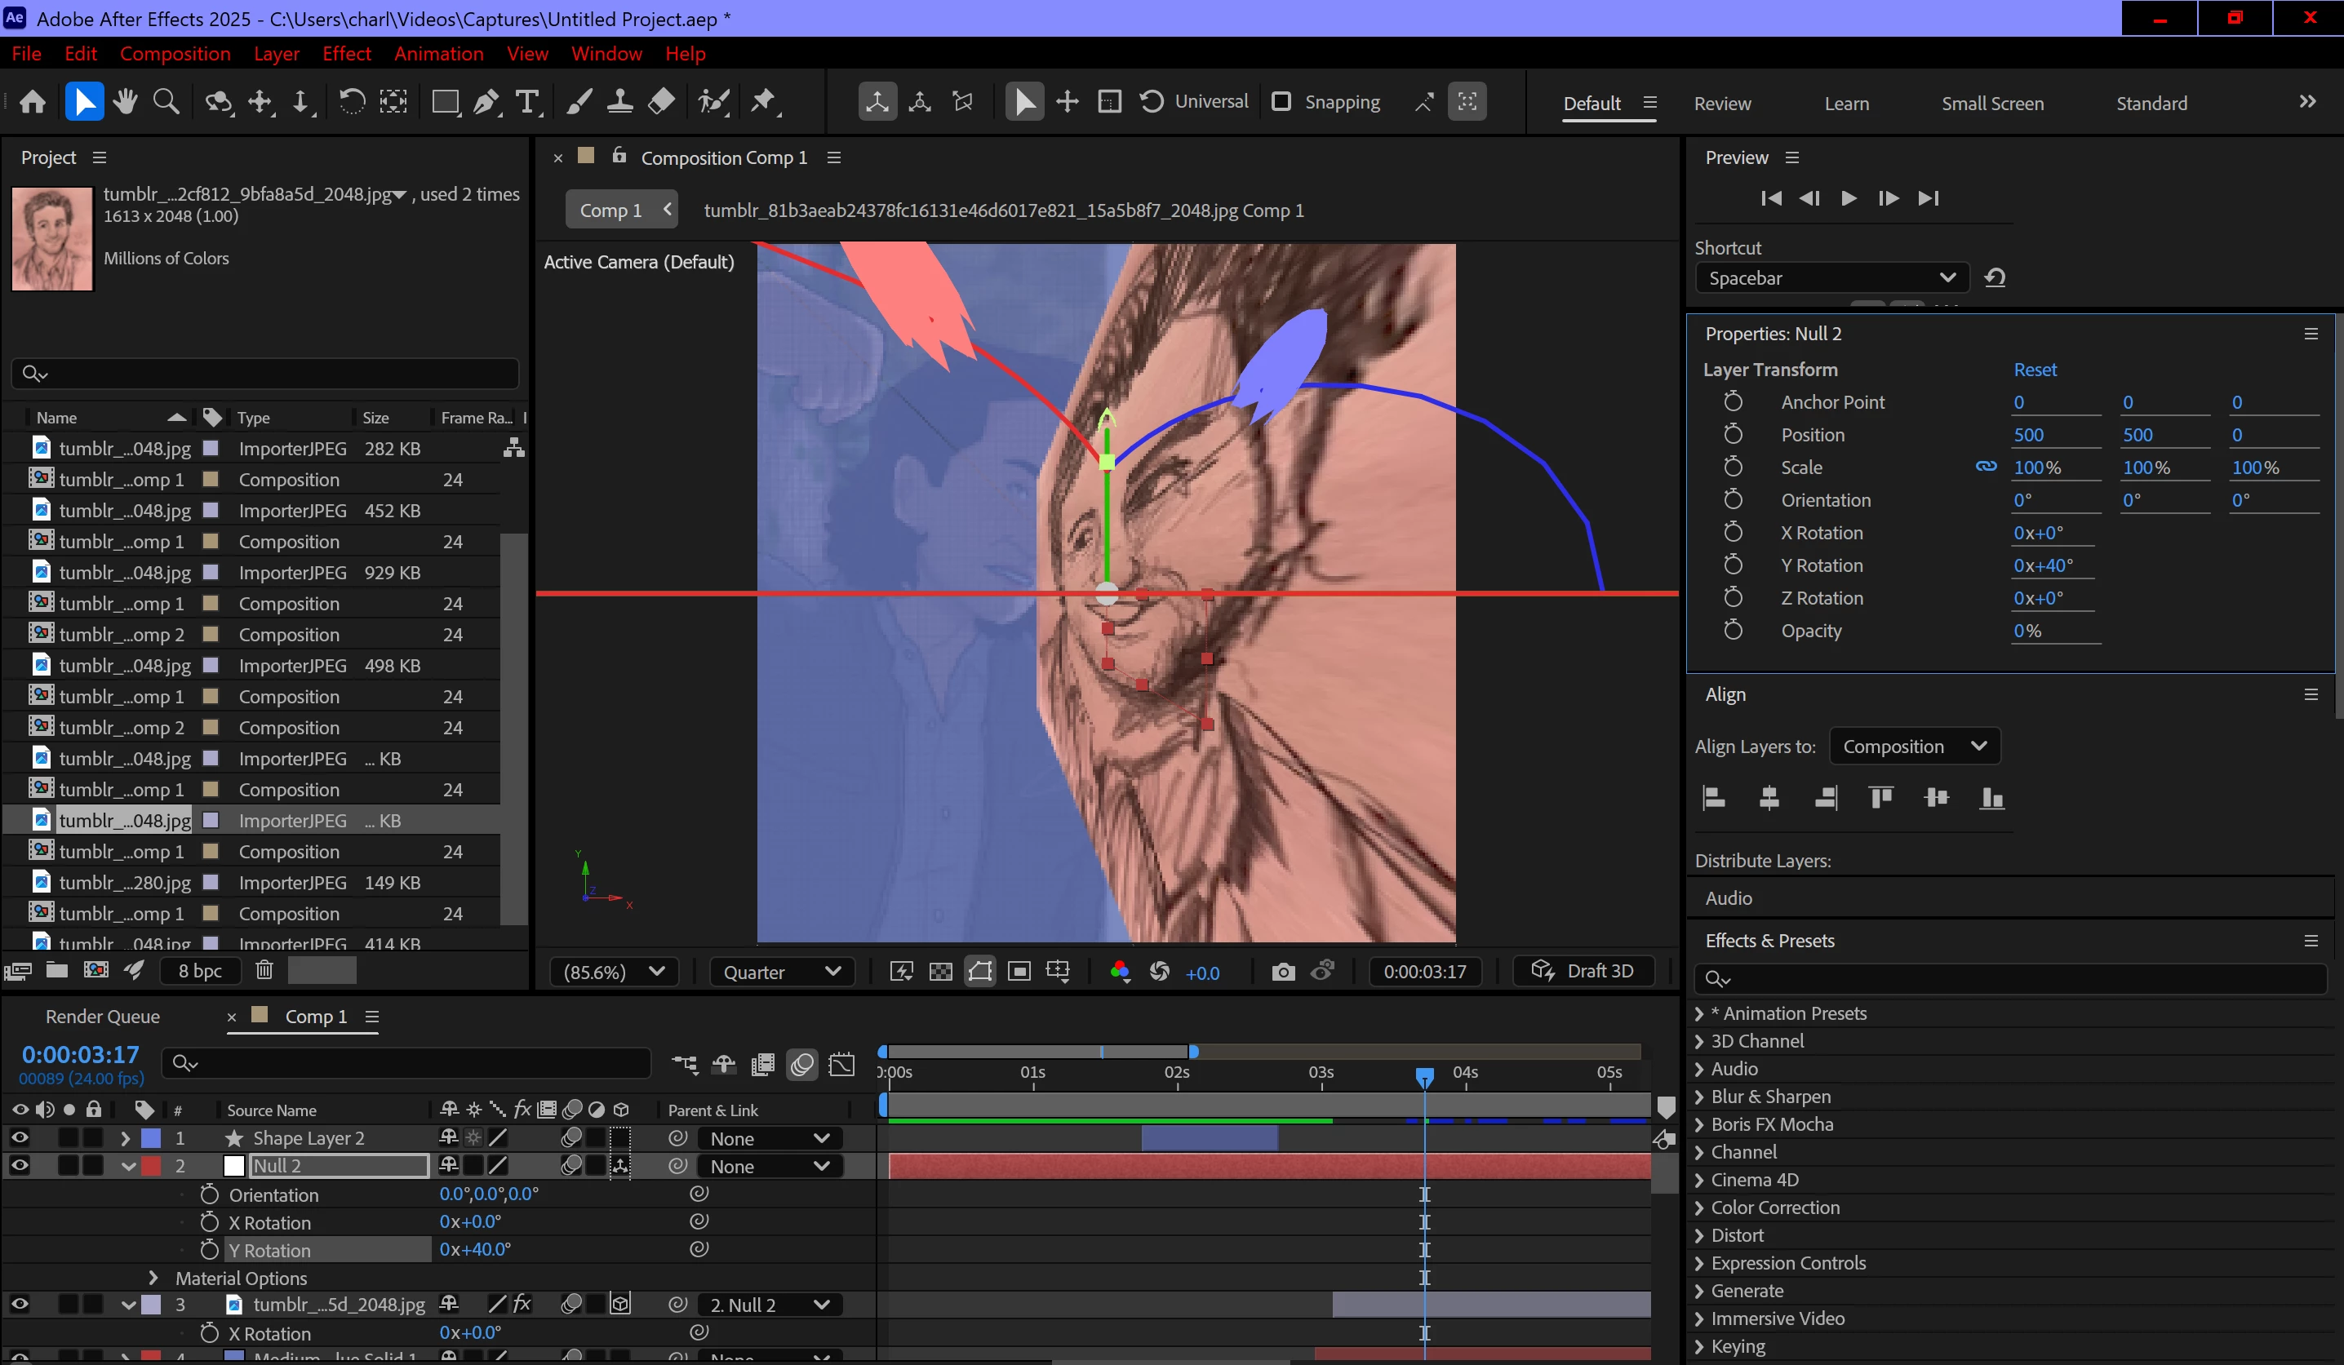This screenshot has height=1365, width=2344.
Task: Enable the Snapping checkbox
Action: 1281,102
